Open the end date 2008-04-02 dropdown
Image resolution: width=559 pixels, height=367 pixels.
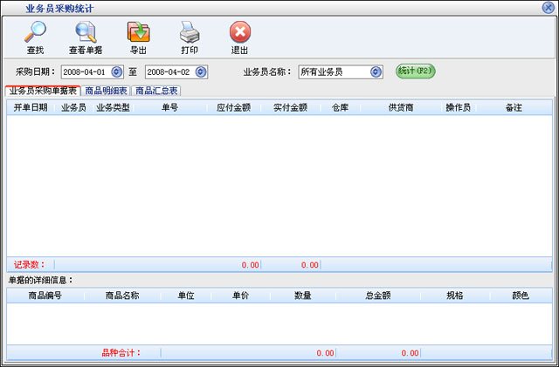[x=201, y=71]
